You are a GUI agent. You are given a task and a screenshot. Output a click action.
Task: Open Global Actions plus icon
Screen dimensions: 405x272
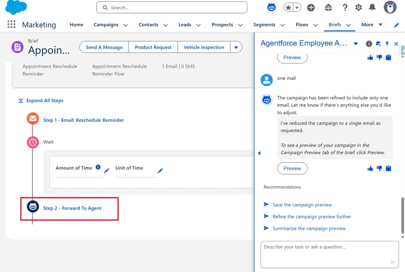pos(311,8)
